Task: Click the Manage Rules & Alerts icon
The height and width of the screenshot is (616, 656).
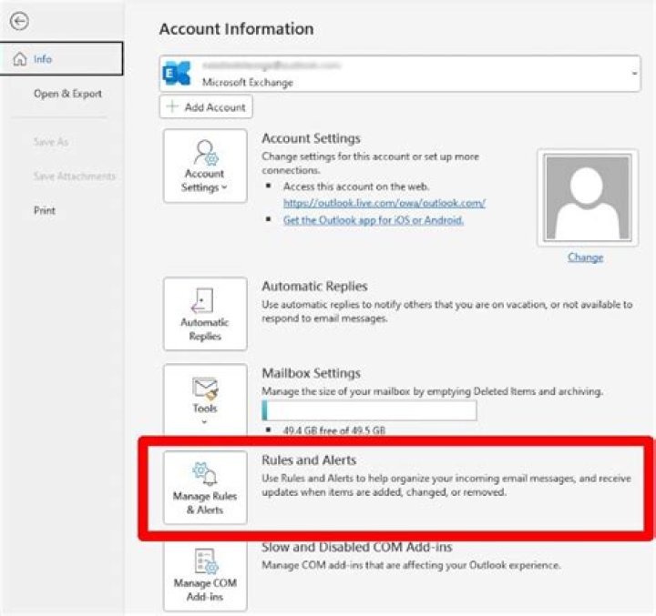Action: [x=204, y=477]
